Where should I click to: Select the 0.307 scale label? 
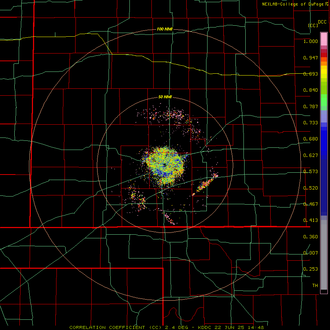coord(311,253)
